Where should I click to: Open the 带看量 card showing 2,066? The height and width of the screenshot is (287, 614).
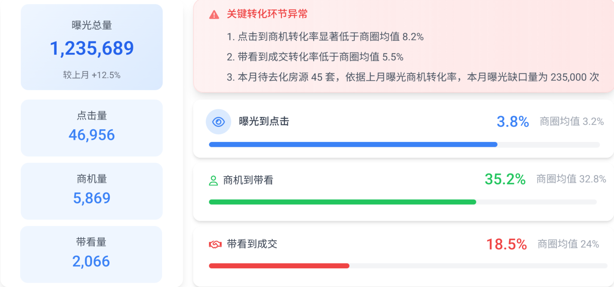pyautogui.click(x=91, y=254)
